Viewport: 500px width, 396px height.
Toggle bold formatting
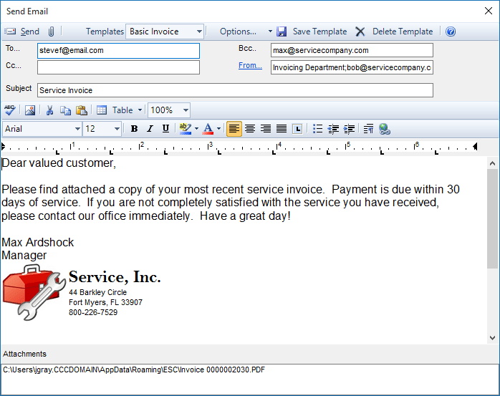point(134,129)
